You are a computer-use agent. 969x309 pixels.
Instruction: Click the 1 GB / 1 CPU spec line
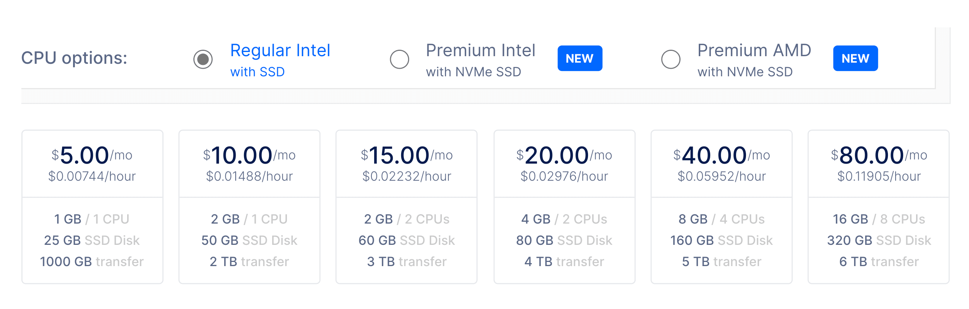[92, 219]
